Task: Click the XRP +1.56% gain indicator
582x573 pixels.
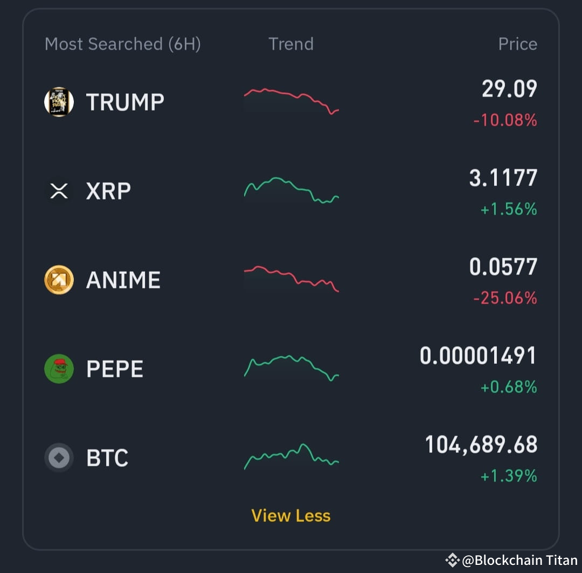Action: (508, 209)
